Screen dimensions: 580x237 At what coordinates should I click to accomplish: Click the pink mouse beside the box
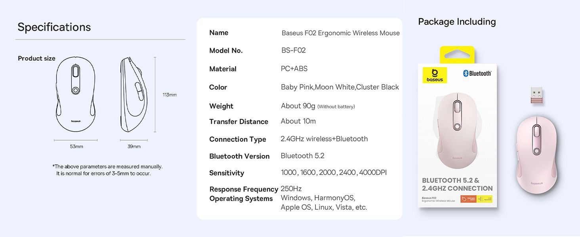coord(536,155)
